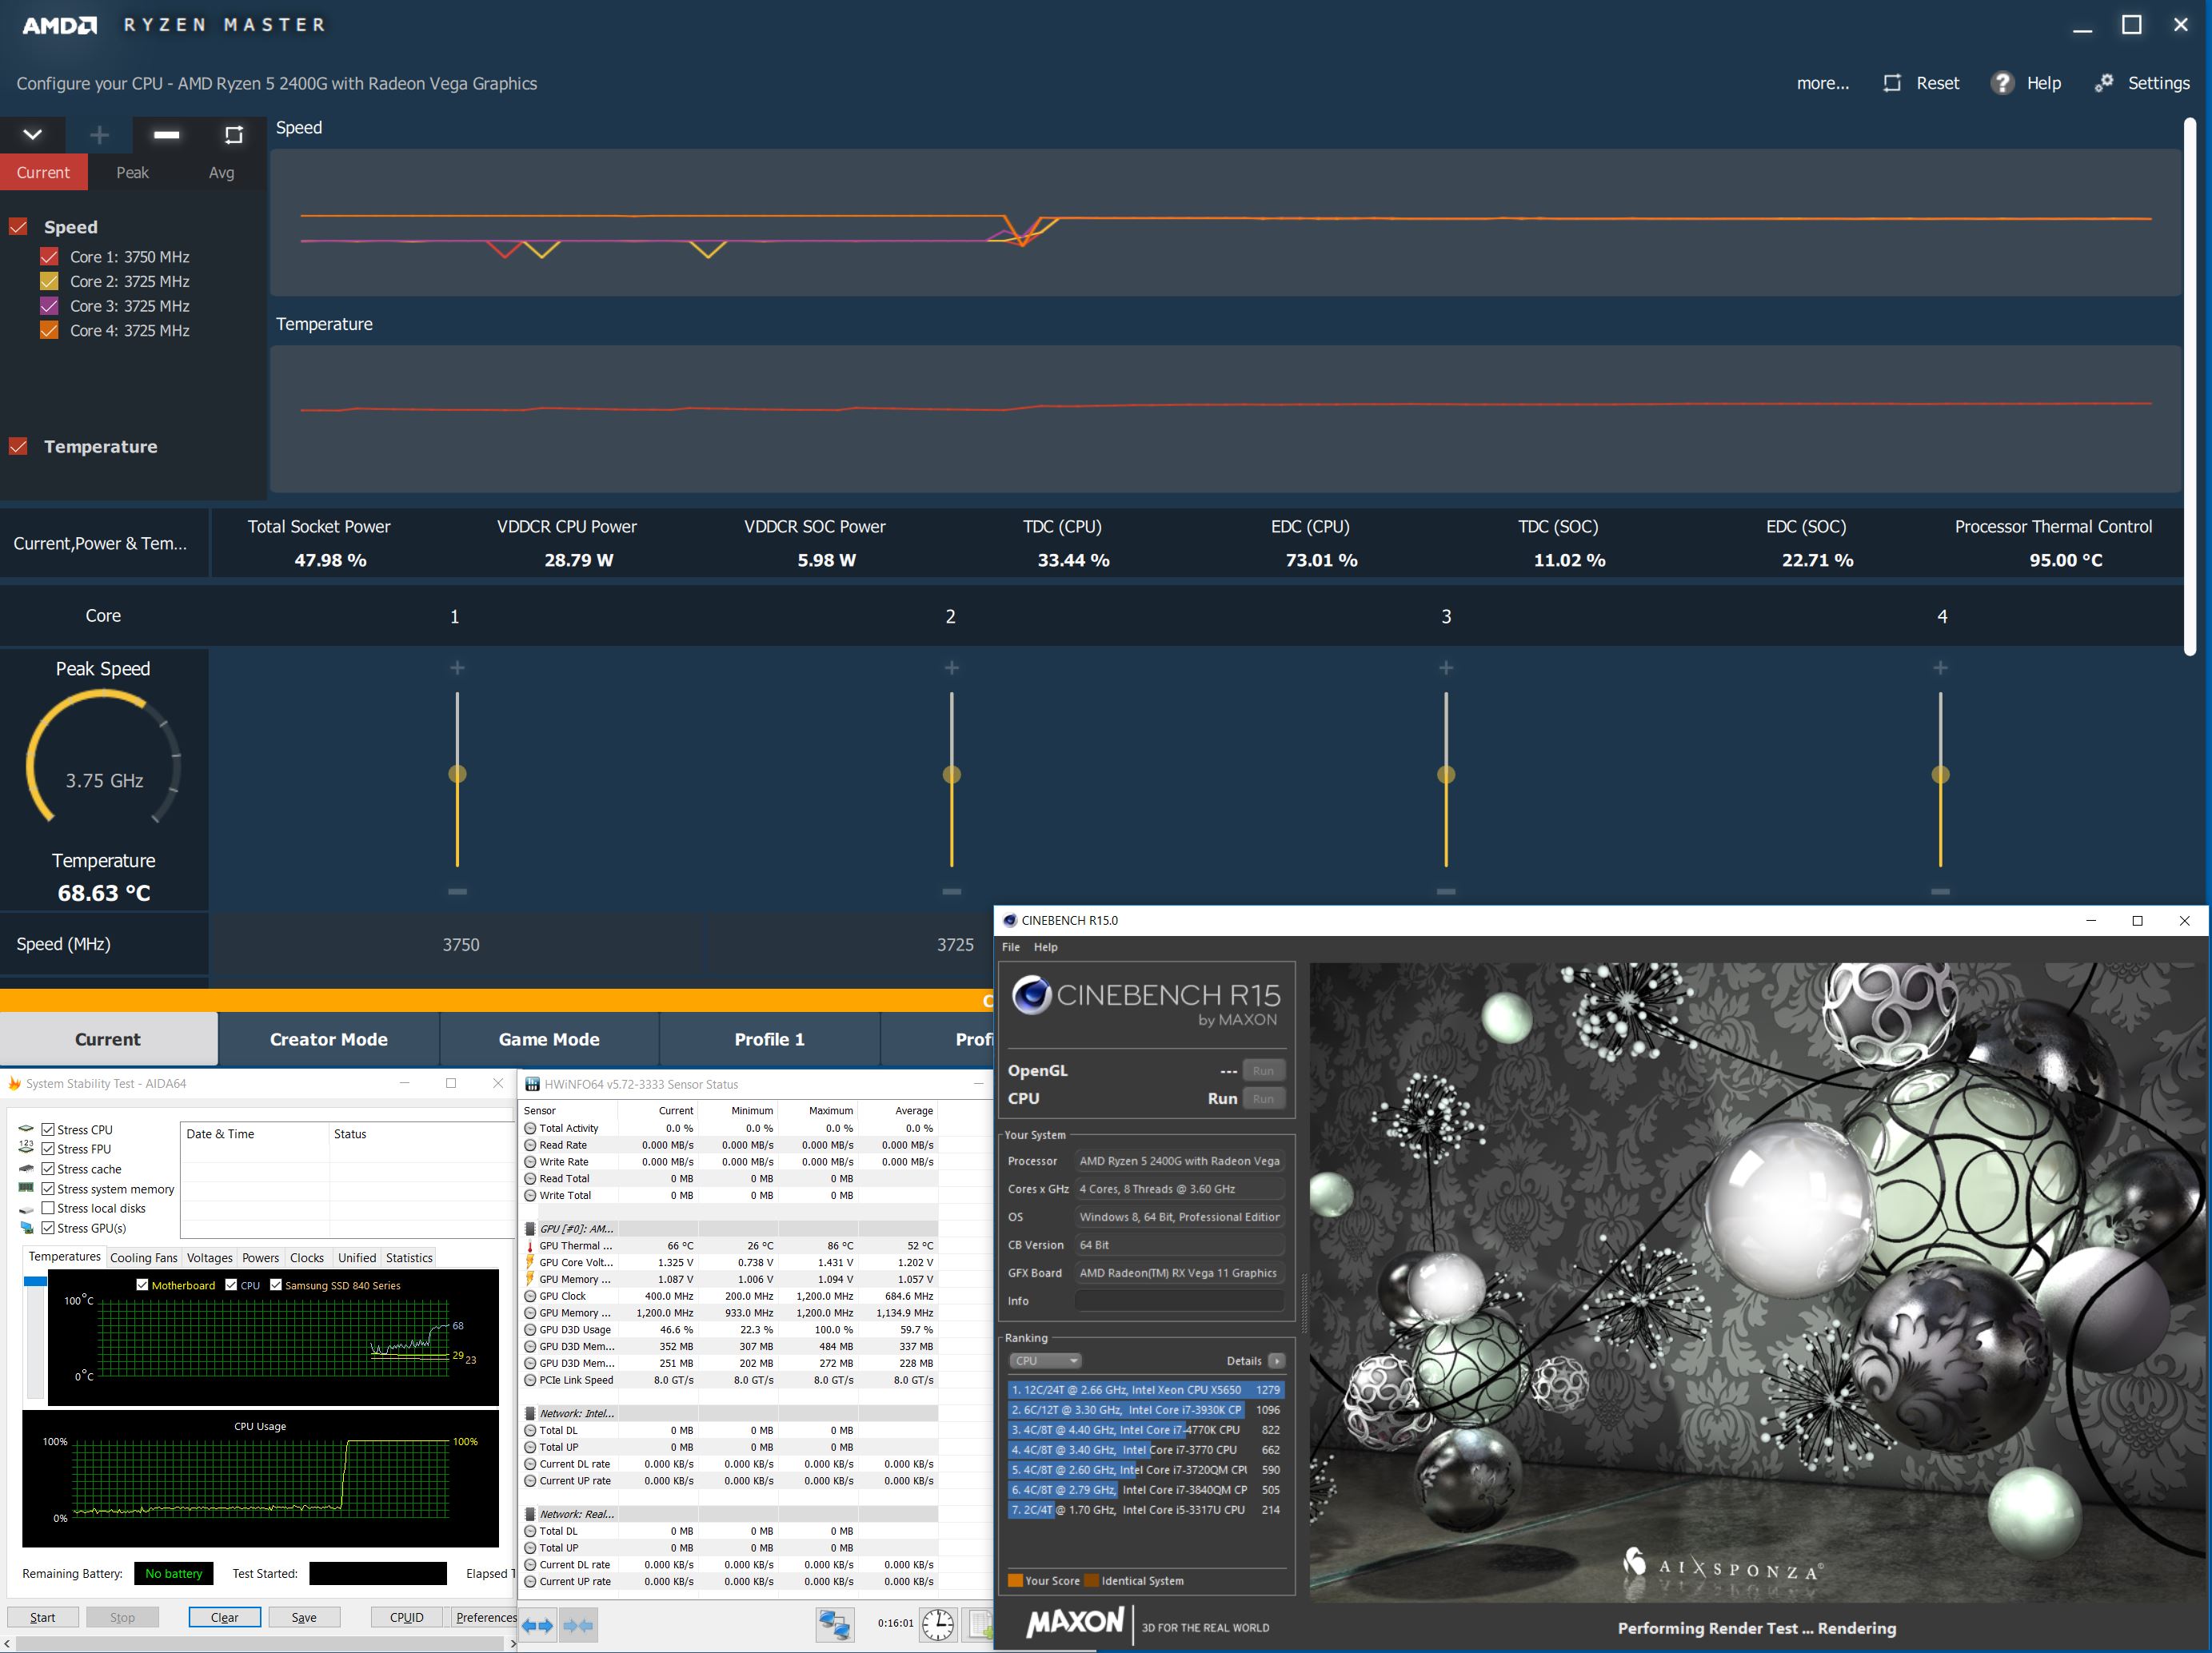Open Ryzen Master Settings gear icon
This screenshot has width=2212, height=1653.
[x=2104, y=83]
